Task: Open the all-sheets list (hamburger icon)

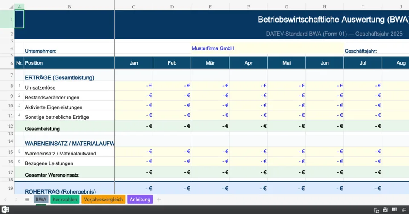Action: coord(27,200)
